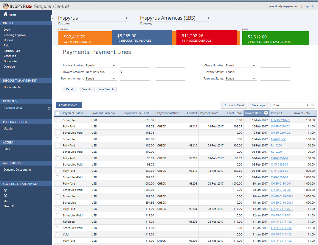
Task: Open Discountable under Discount Management
Action: click(x=12, y=87)
